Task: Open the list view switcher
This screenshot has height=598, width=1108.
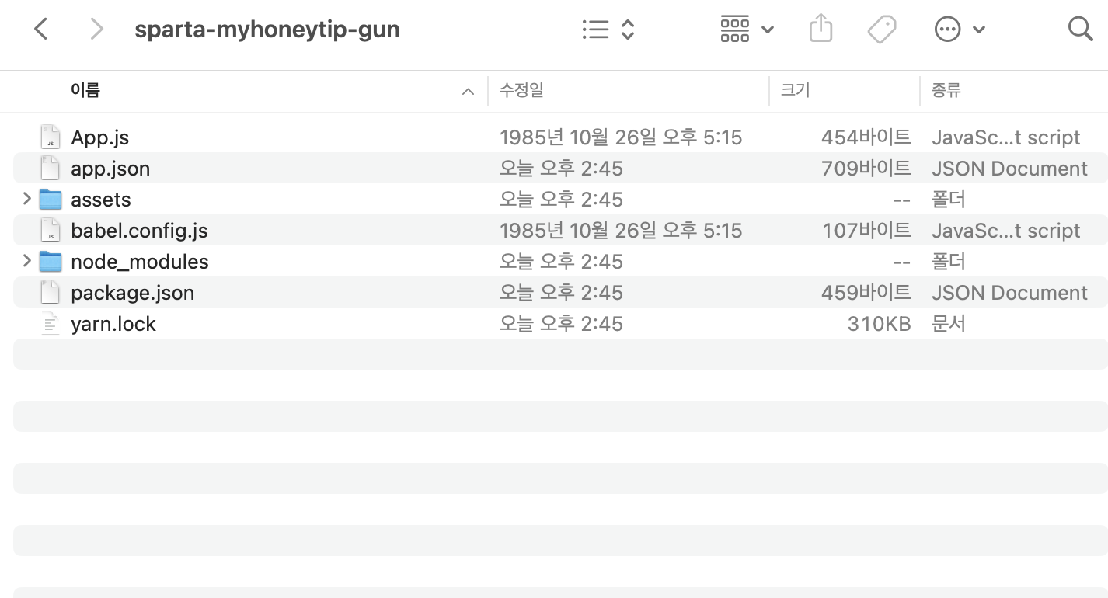Action: pyautogui.click(x=608, y=30)
